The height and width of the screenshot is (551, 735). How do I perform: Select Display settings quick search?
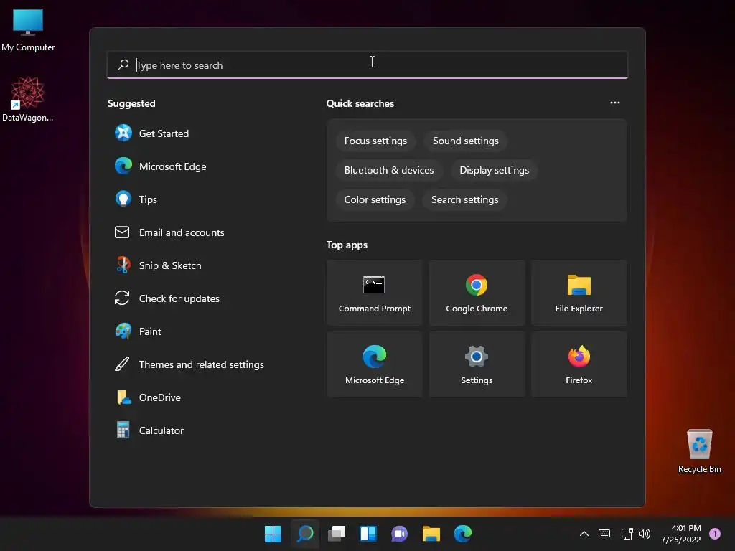(494, 170)
